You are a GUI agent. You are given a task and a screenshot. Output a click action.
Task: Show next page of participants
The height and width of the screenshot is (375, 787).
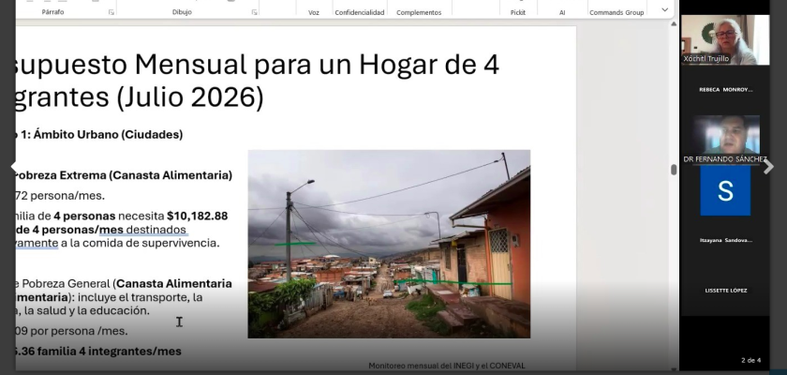pyautogui.click(x=768, y=167)
